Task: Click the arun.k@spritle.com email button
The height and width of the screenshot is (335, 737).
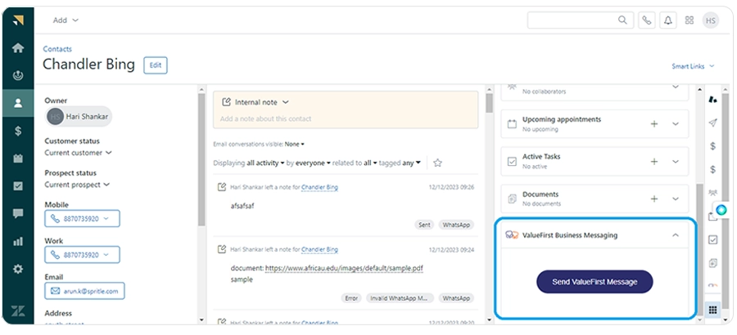Action: tap(84, 291)
